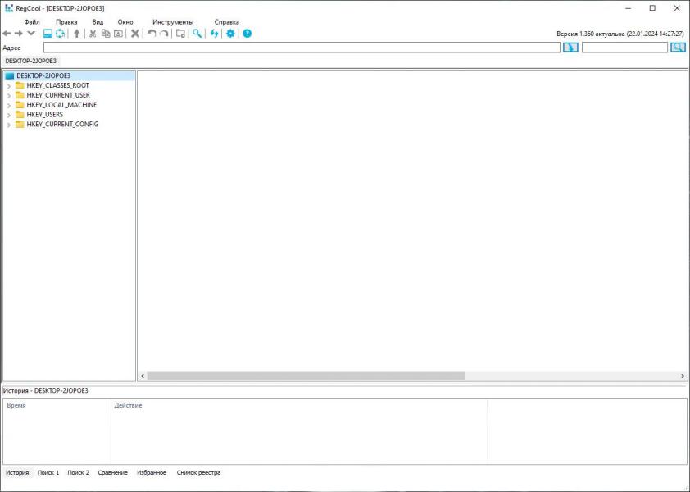Click the quick search text field
Viewport: 690px width, 492px height.
click(x=624, y=48)
